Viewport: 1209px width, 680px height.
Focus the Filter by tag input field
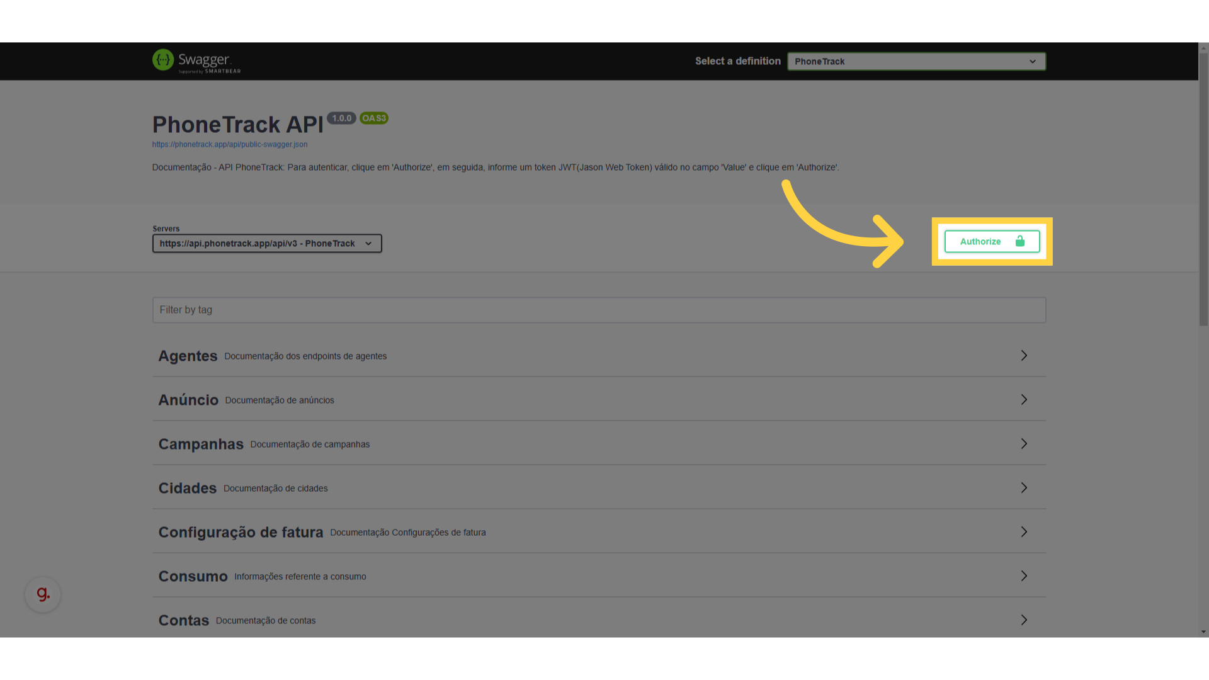click(x=599, y=310)
